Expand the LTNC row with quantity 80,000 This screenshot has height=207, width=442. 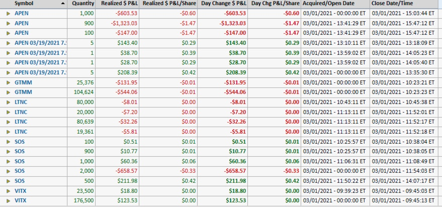[8, 102]
